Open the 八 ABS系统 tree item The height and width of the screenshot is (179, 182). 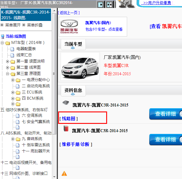pyautogui.click(x=26, y=133)
